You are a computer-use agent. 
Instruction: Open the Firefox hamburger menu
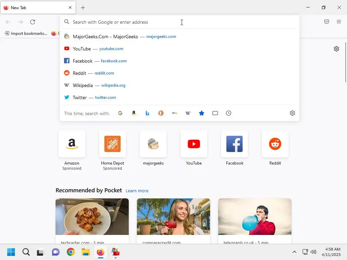(x=339, y=22)
